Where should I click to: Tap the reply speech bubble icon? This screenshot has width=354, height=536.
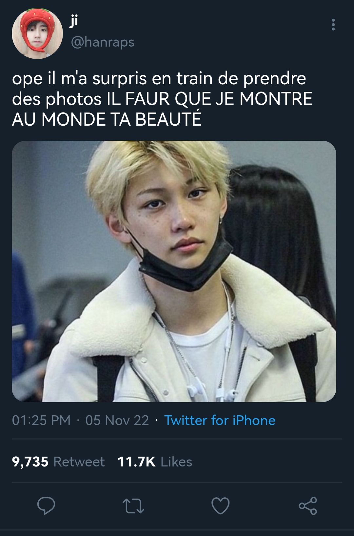coord(46,505)
